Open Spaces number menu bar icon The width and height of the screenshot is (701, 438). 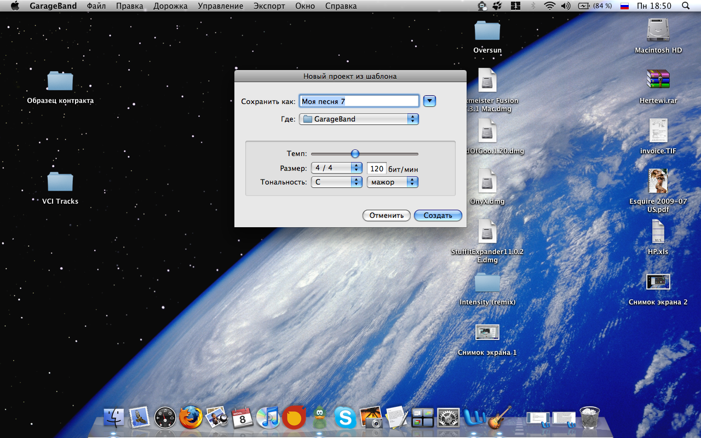coord(515,6)
